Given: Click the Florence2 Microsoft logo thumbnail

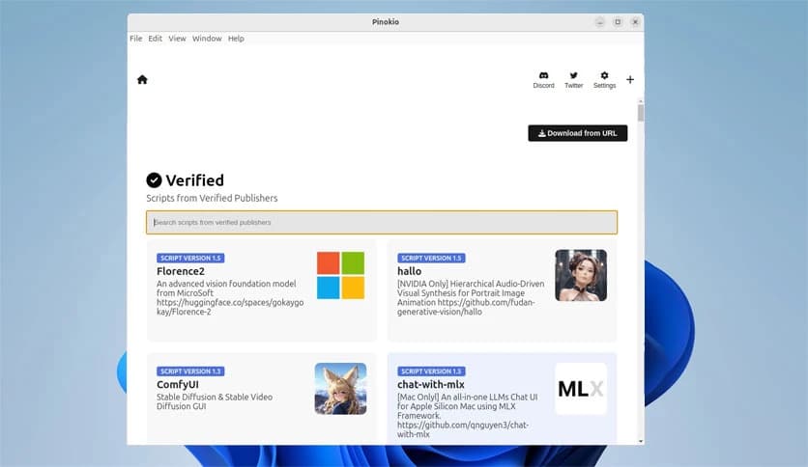Looking at the screenshot, I should 340,275.
